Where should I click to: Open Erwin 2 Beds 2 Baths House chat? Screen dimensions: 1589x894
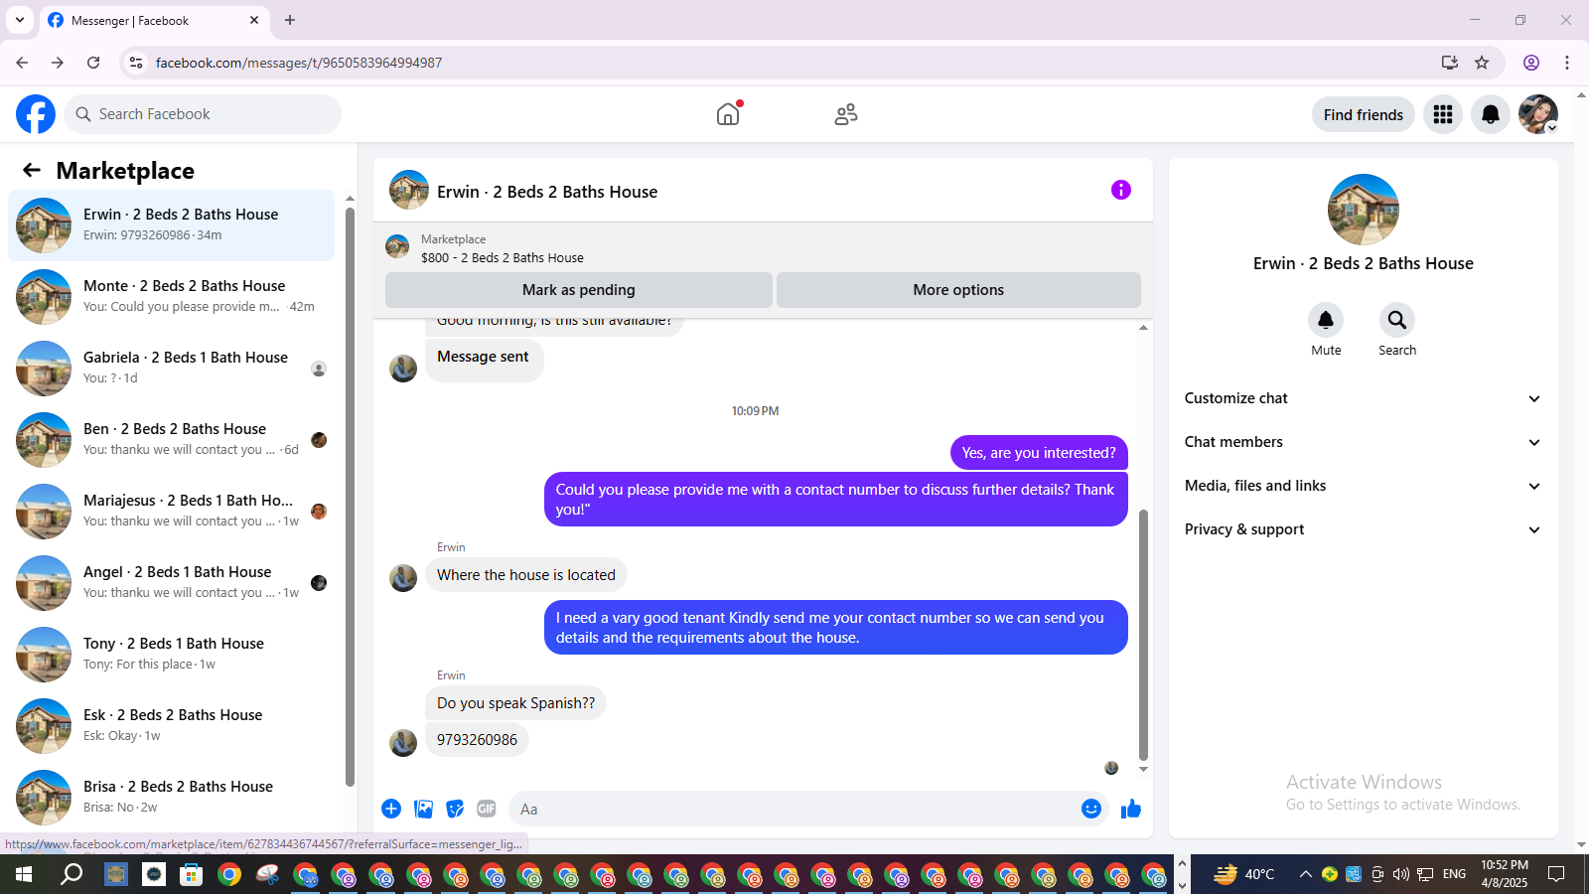(171, 225)
